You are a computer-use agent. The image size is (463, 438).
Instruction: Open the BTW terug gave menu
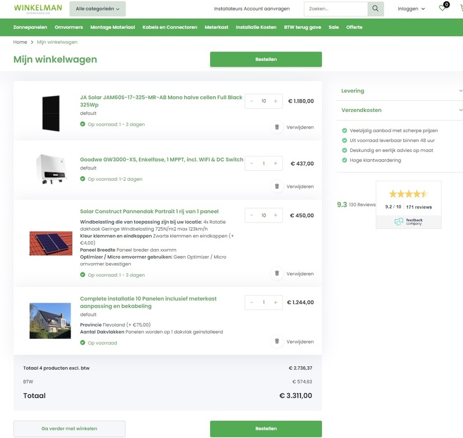coord(302,27)
